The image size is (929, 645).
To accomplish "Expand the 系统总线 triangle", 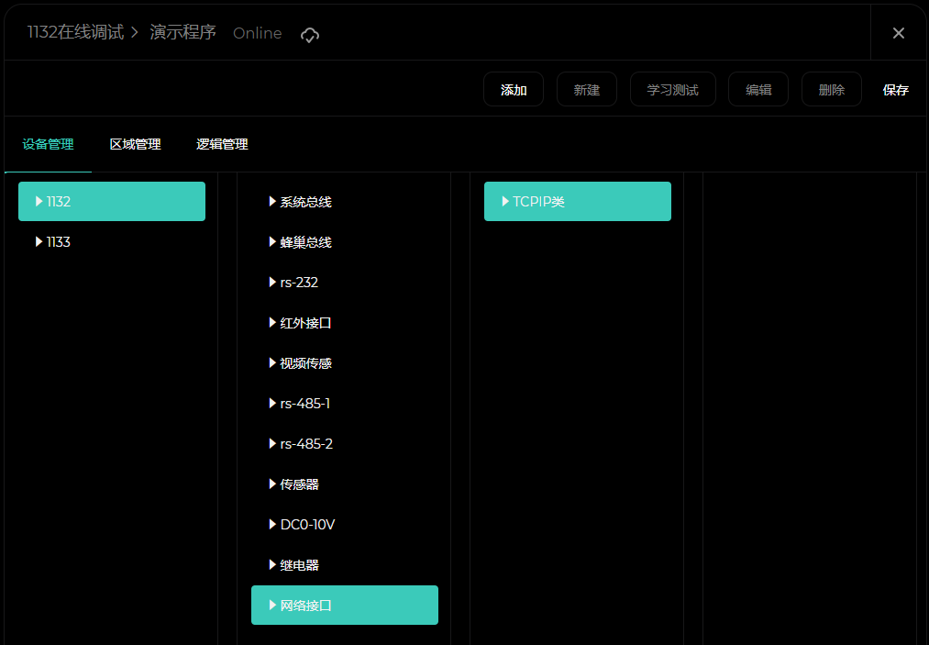I will point(272,202).
